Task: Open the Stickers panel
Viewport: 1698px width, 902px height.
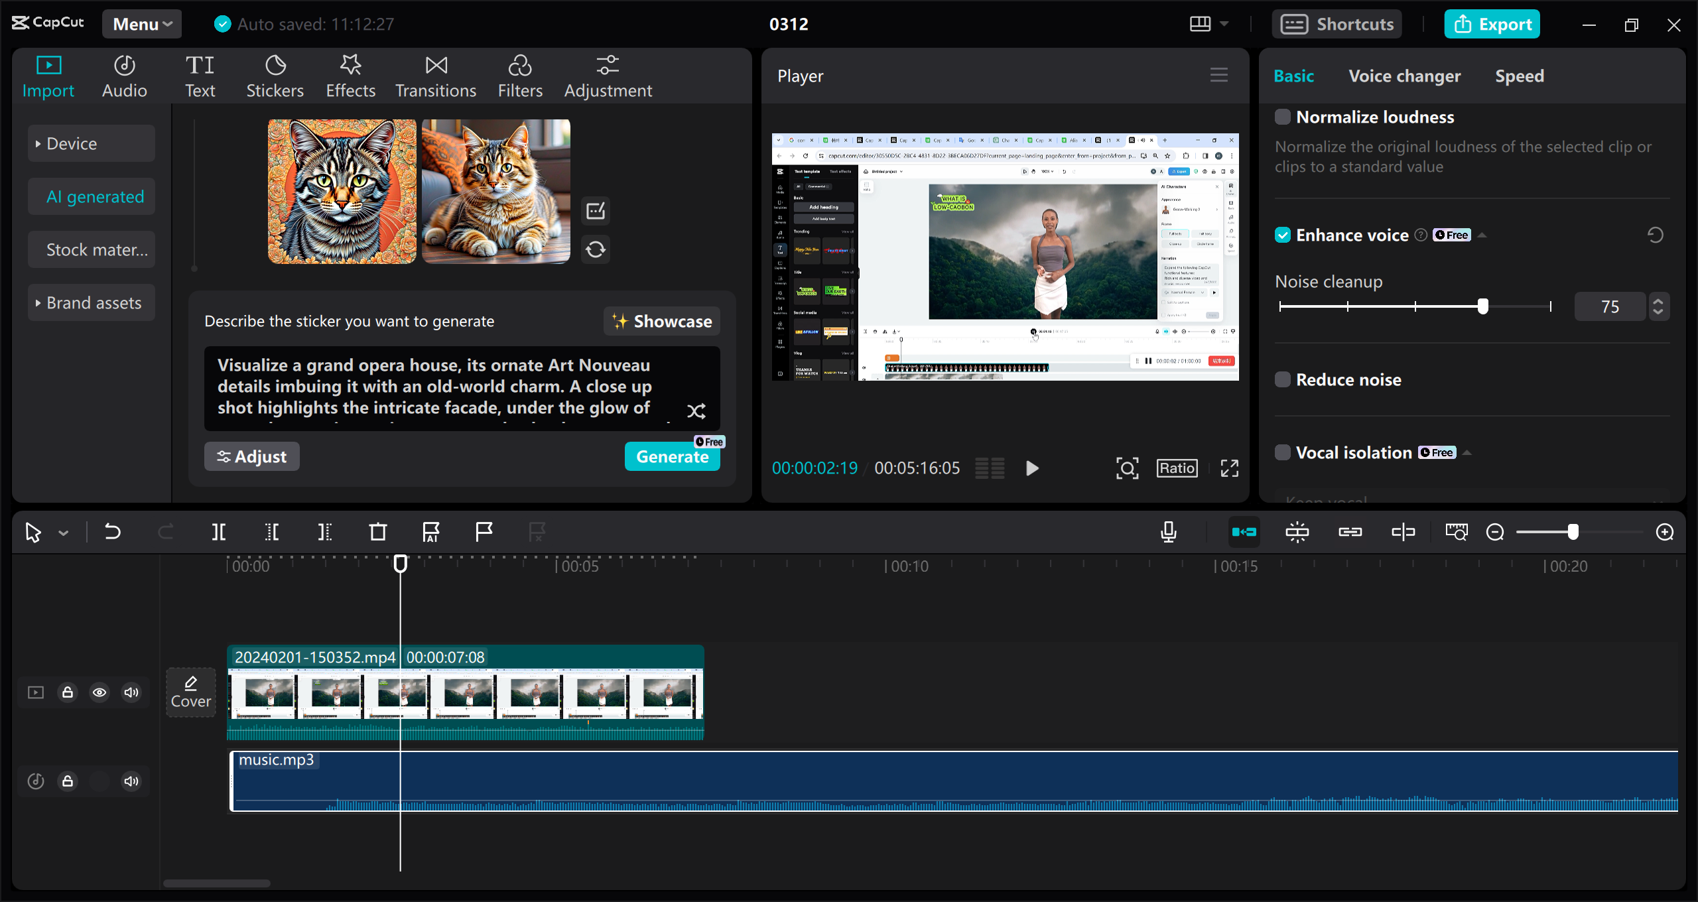Action: (275, 75)
